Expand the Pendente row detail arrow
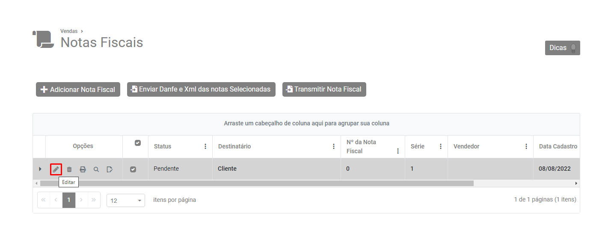The width and height of the screenshot is (614, 231). coord(40,169)
